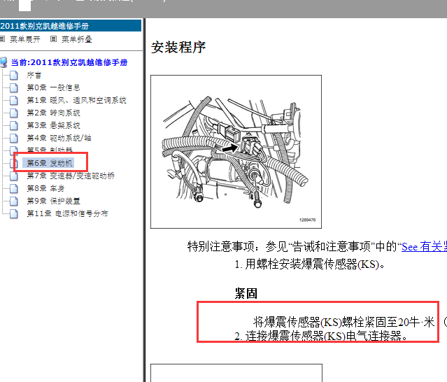Open 第7章 变速器/变速驱动桥

pos(71,176)
